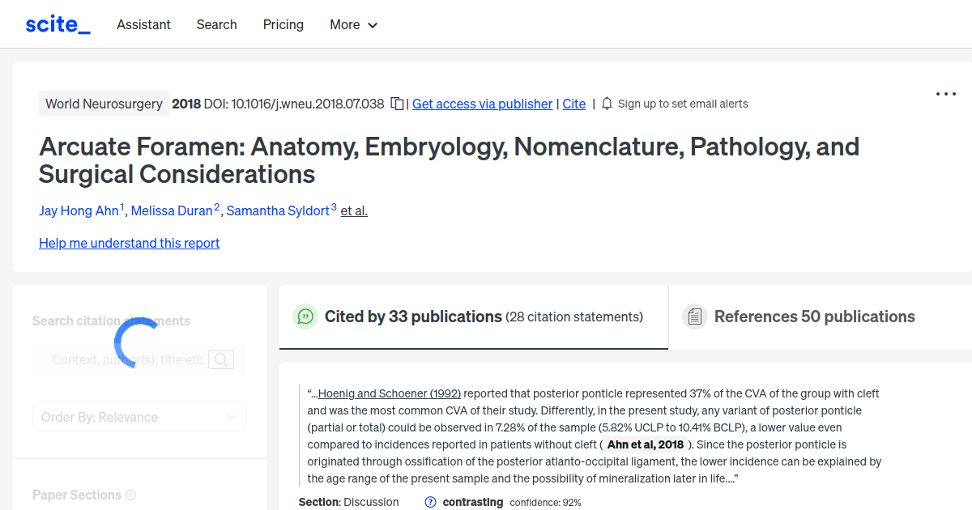Click the search magnifier in citation statements

pyautogui.click(x=220, y=359)
